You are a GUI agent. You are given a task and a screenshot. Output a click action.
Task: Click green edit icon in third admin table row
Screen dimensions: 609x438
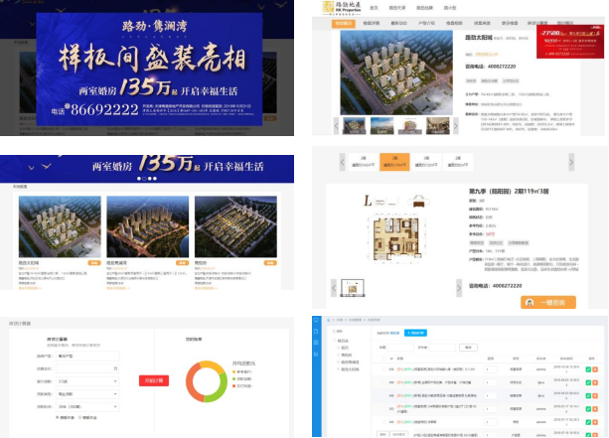coord(588,395)
